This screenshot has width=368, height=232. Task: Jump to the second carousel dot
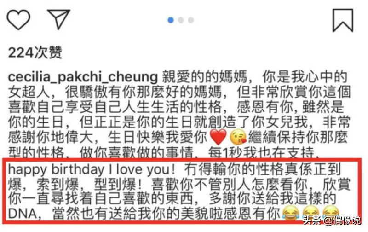(181, 20)
